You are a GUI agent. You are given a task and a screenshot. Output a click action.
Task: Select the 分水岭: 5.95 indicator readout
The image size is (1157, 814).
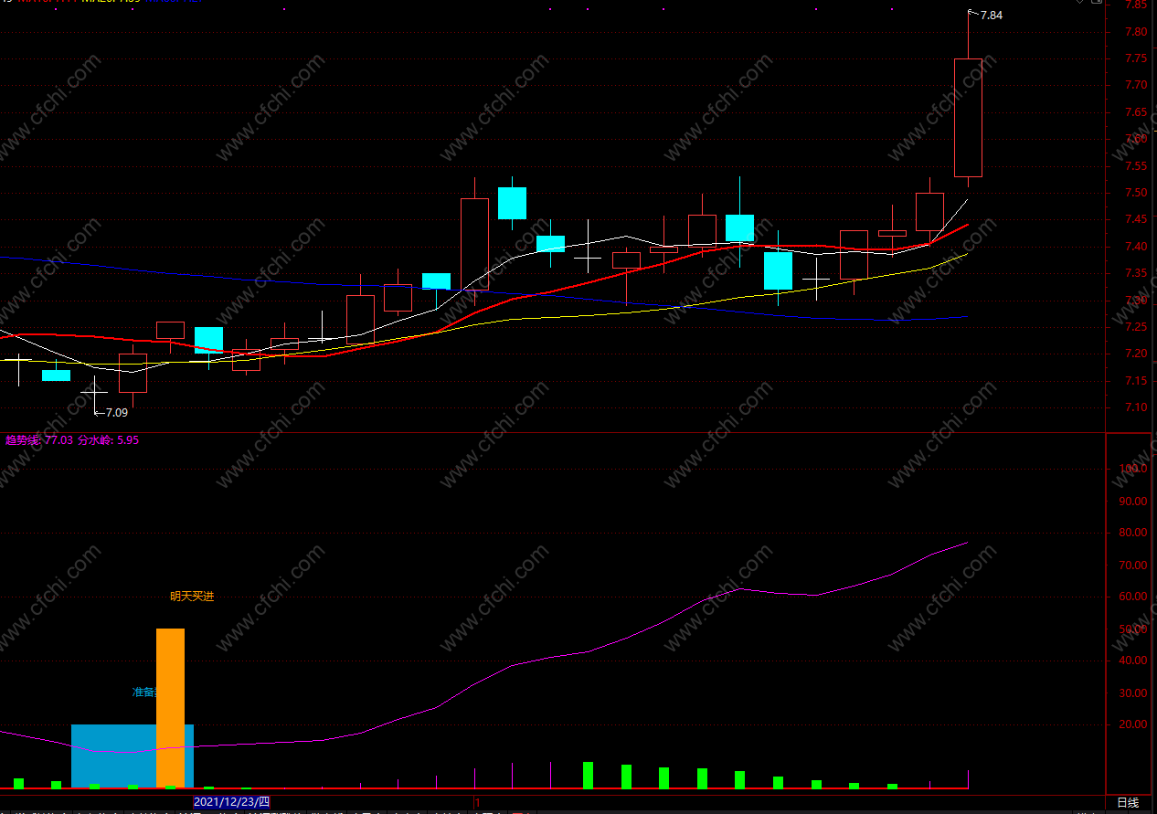108,439
